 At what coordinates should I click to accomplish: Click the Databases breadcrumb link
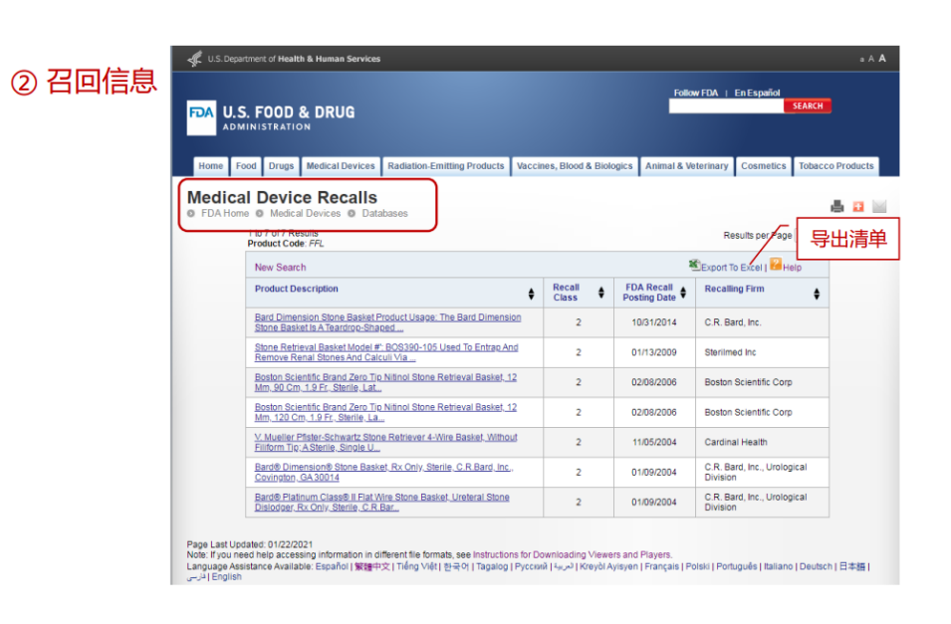pyautogui.click(x=384, y=213)
